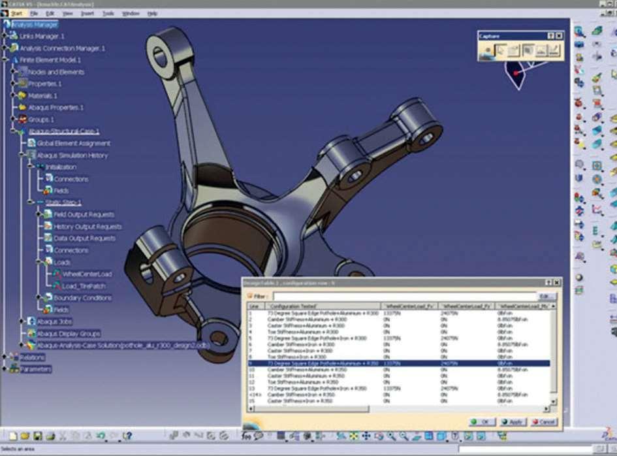617x456 pixels.
Task: Click the help question mark in Capture toolbar
Action: click(550, 36)
